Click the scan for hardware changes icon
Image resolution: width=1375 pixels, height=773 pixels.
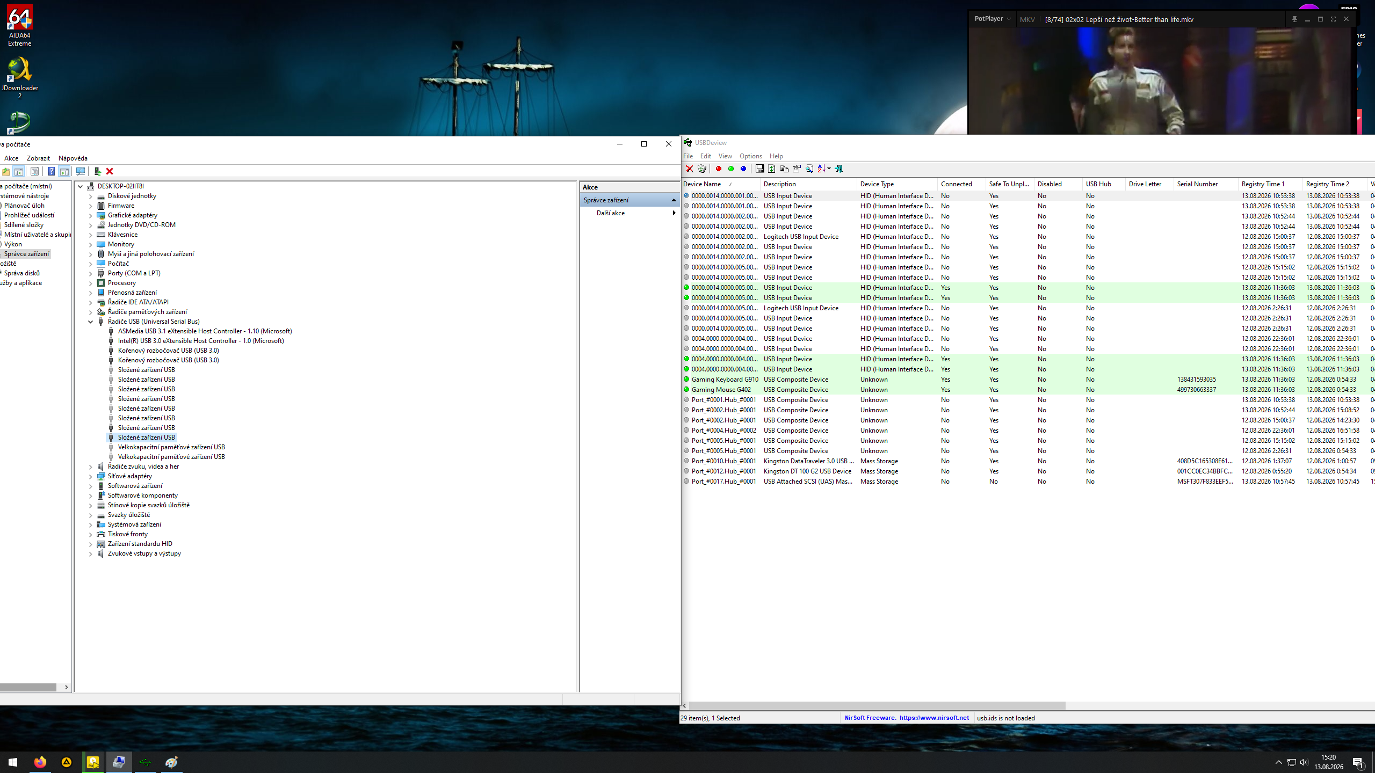(x=81, y=171)
